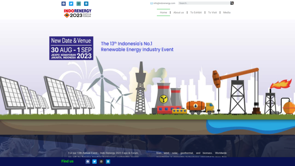This screenshot has height=166, width=295.
Task: Open the To Exhibit menu
Action: point(196,12)
